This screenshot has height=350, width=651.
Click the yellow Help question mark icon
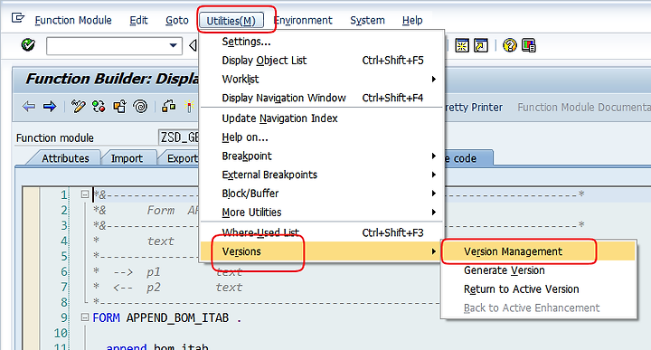(x=509, y=45)
